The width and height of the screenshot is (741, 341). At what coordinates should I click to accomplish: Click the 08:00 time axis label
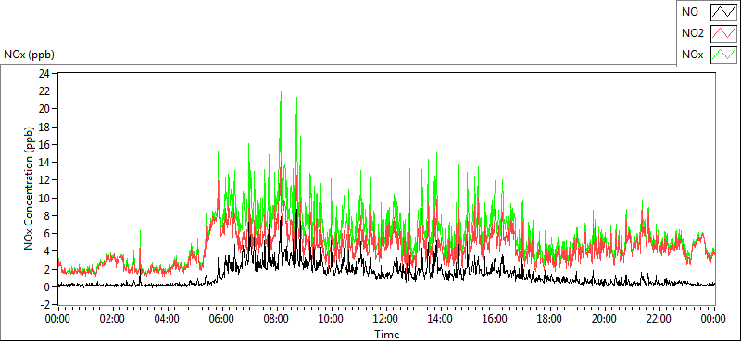coord(276,319)
